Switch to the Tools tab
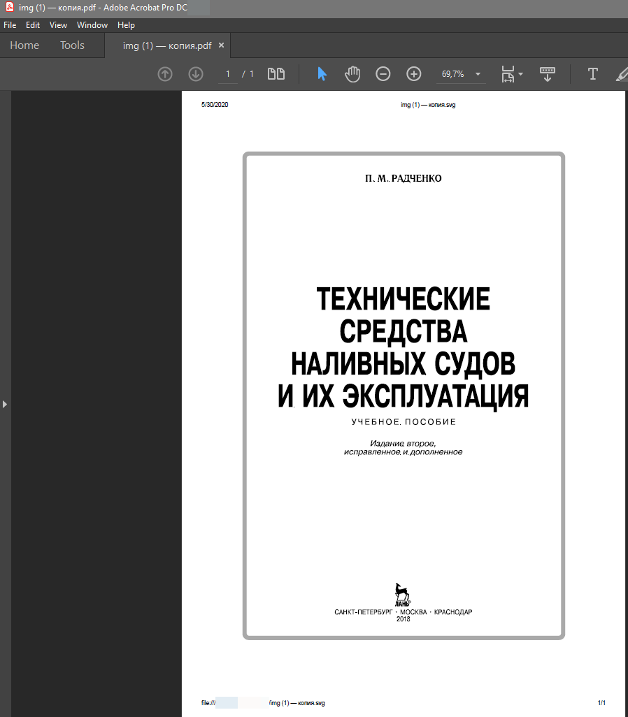Viewport: 628px width, 717px height. point(72,45)
